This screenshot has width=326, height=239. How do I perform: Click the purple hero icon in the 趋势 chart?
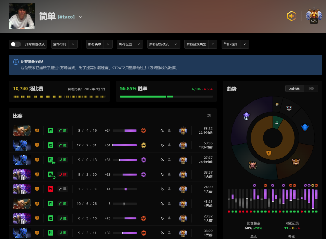[x=246, y=116]
